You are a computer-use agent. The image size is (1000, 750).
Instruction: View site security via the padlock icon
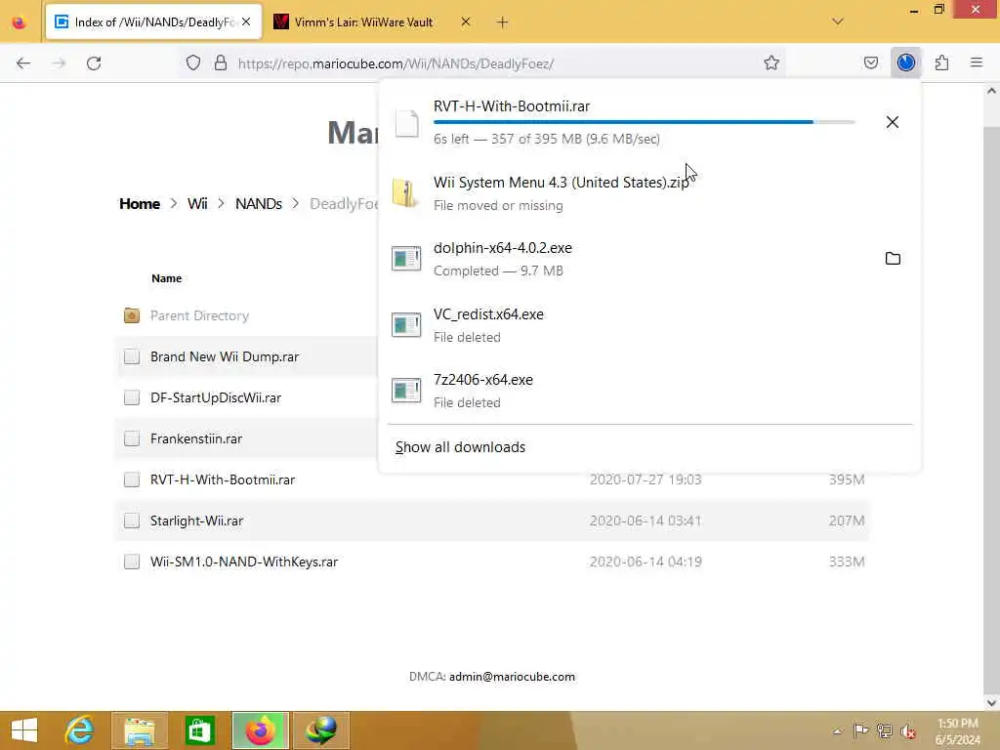pyautogui.click(x=221, y=62)
